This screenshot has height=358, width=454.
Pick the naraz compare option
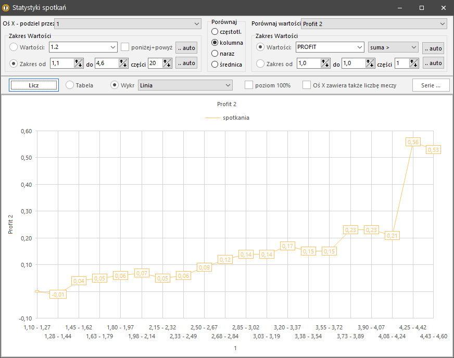[215, 54]
